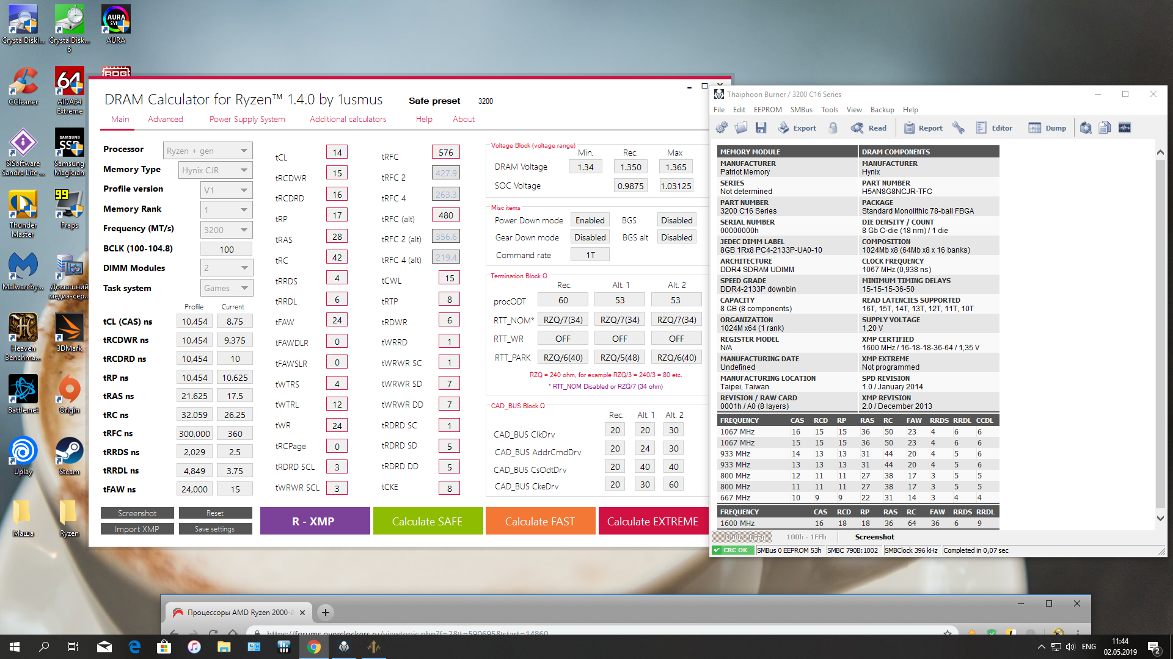The image size is (1173, 659).
Task: Toggle Gear Down mode Disabled setting
Action: click(590, 237)
